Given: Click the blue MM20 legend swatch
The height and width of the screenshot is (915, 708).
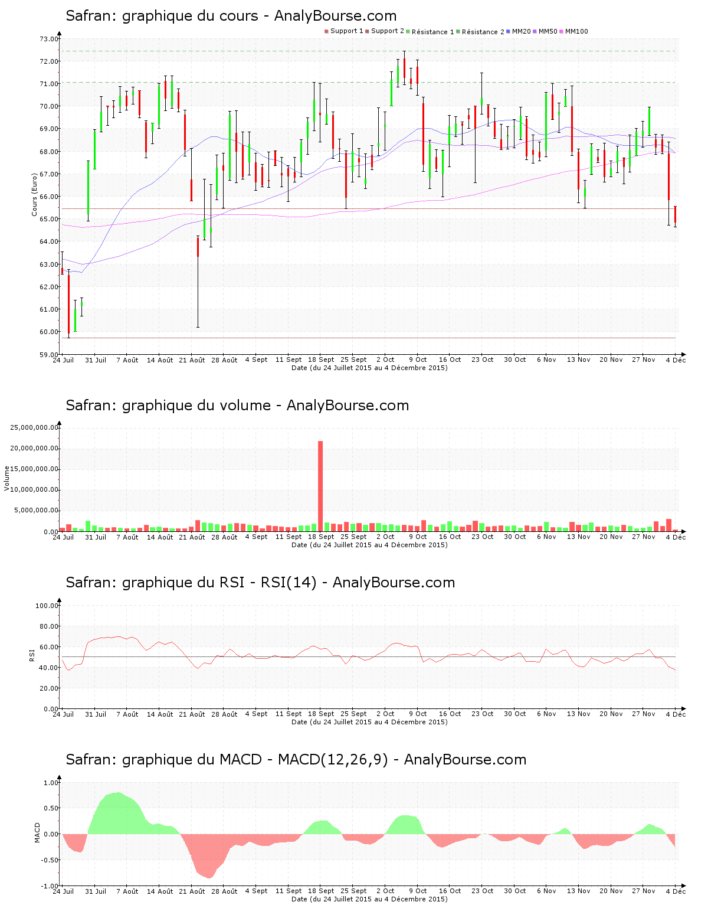Looking at the screenshot, I should pyautogui.click(x=509, y=31).
